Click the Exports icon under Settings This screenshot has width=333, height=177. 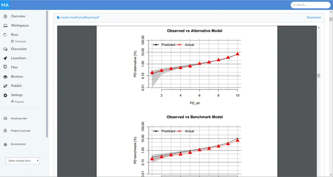(12, 101)
